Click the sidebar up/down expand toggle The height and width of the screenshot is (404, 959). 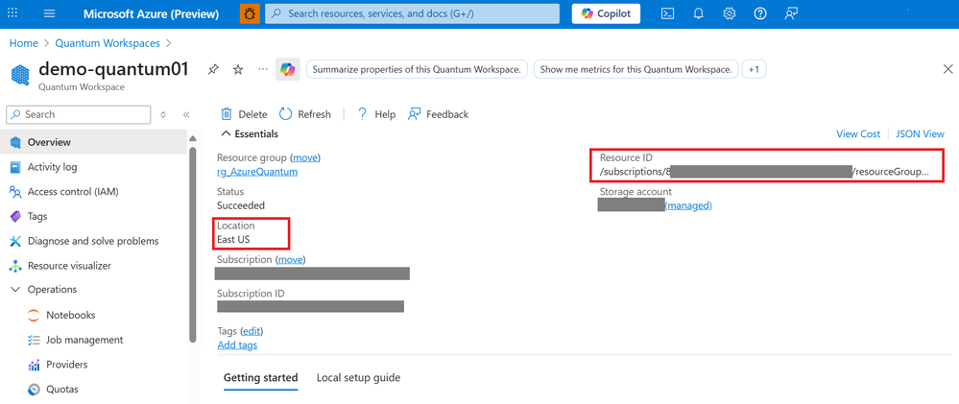point(162,114)
